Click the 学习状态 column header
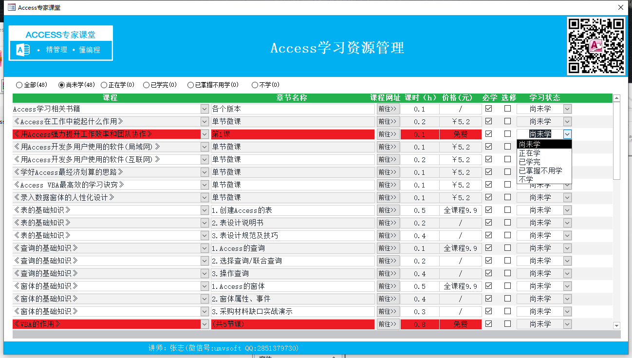Image resolution: width=632 pixels, height=358 pixels. point(544,98)
